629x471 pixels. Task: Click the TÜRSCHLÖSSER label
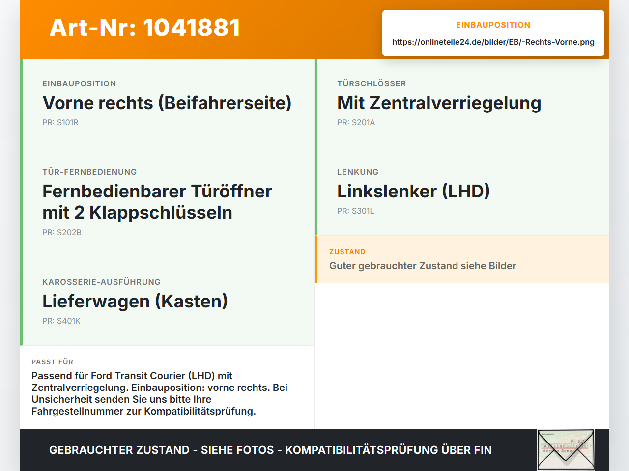tap(372, 83)
